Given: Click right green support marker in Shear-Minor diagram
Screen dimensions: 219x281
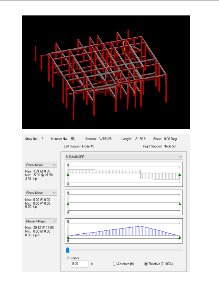Looking at the screenshot, I should coord(180,204).
